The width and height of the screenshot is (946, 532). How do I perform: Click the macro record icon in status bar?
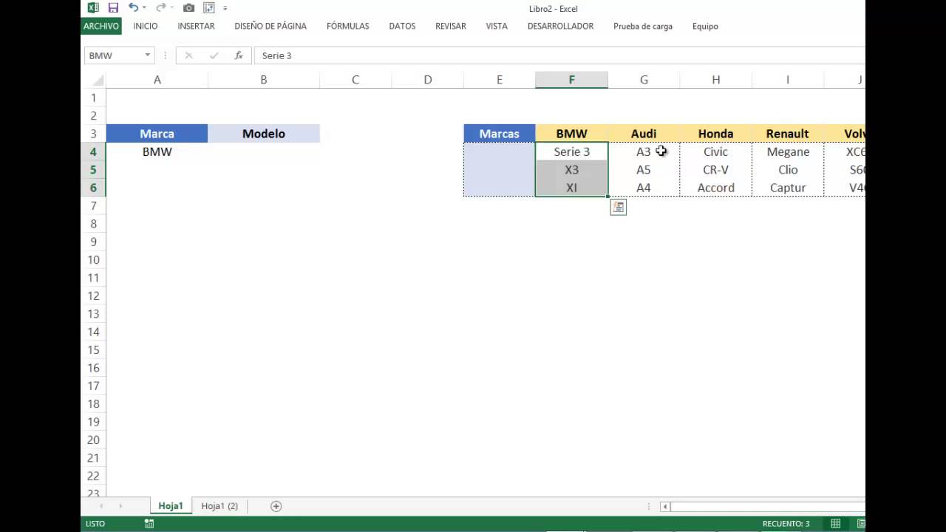click(149, 523)
